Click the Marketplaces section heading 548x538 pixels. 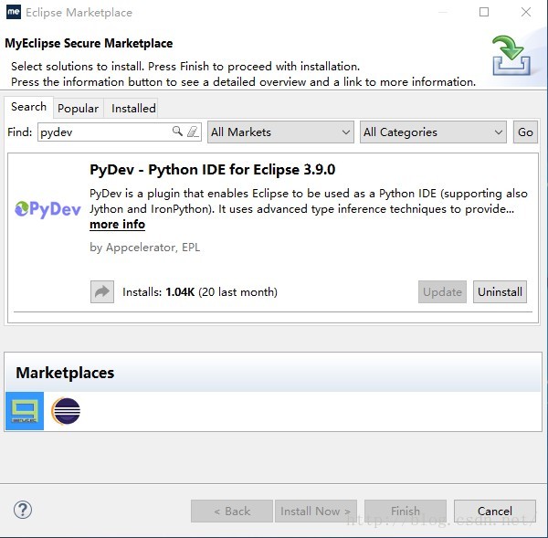65,373
